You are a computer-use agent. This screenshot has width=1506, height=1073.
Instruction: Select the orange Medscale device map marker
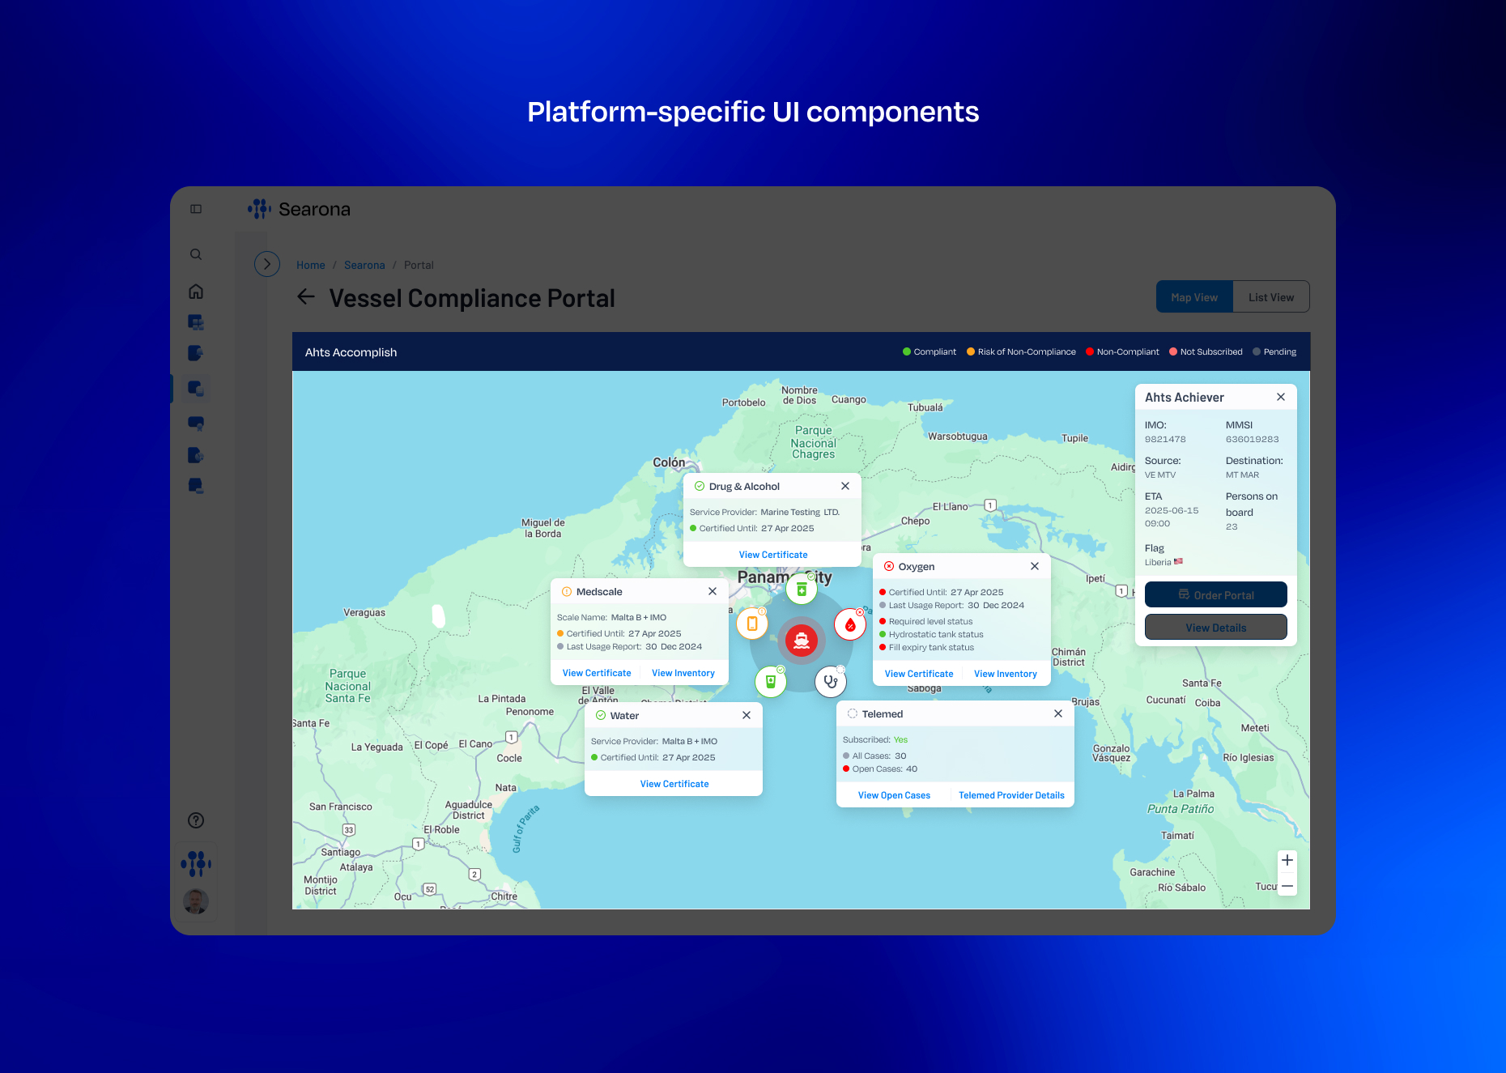coord(752,623)
